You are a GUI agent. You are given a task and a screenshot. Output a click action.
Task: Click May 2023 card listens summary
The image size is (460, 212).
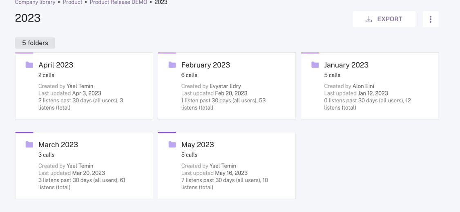[x=225, y=183]
